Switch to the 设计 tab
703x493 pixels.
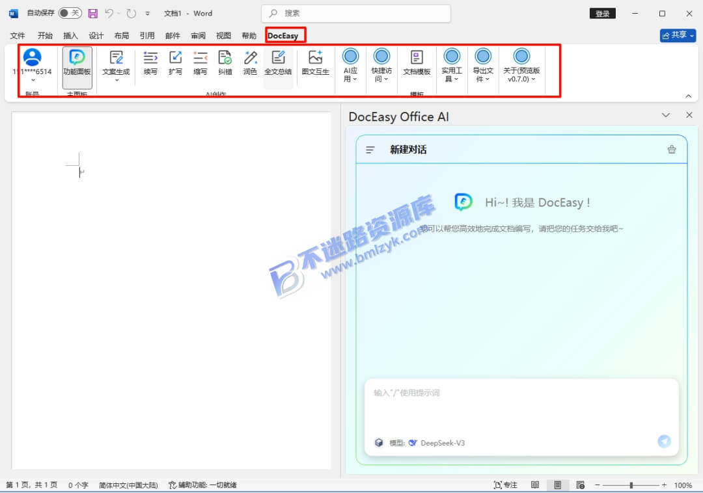pyautogui.click(x=96, y=35)
